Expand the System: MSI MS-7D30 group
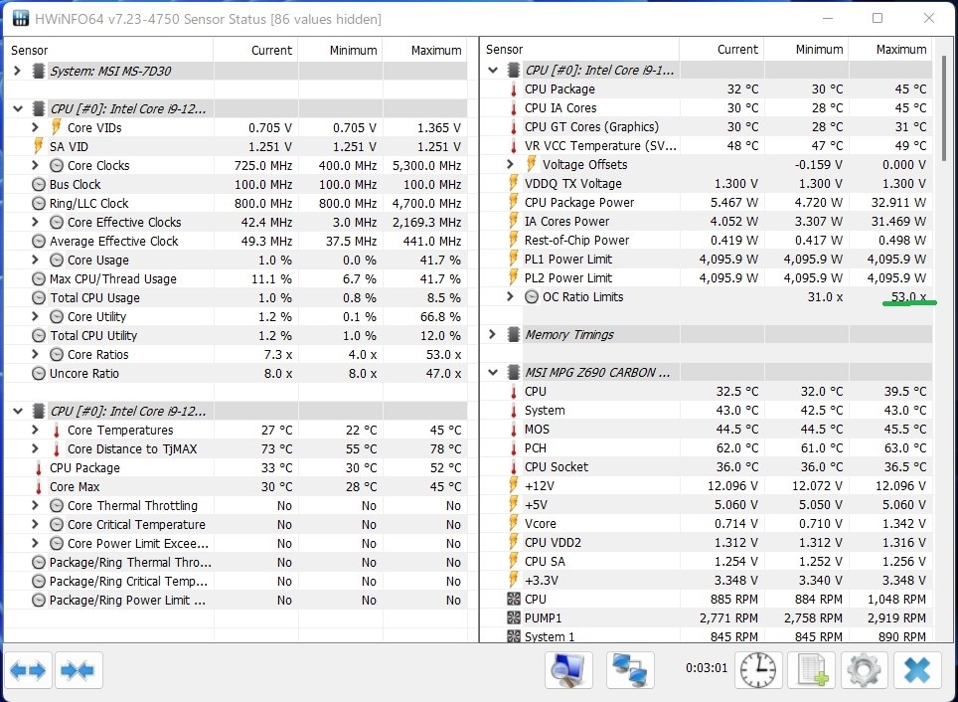The width and height of the screenshot is (958, 702). (x=17, y=71)
